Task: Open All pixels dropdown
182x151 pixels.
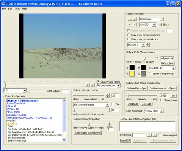Action: [172, 58]
